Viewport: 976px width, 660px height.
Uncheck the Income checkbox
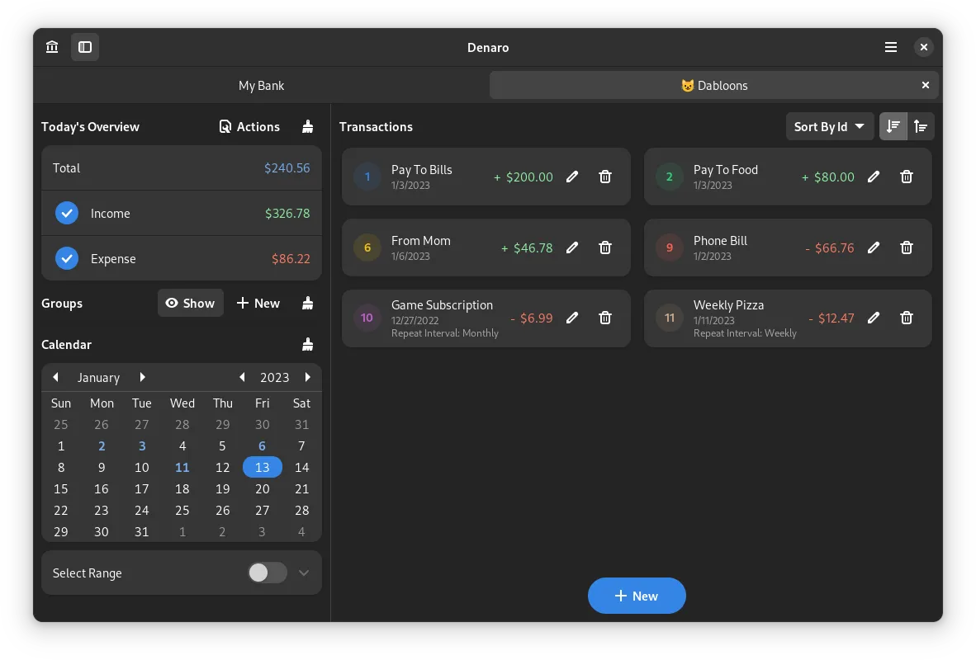click(67, 213)
